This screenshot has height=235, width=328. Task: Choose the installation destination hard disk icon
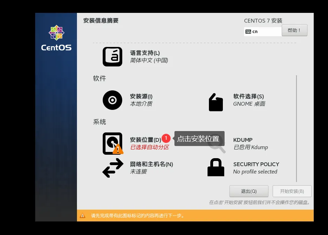coord(113,144)
